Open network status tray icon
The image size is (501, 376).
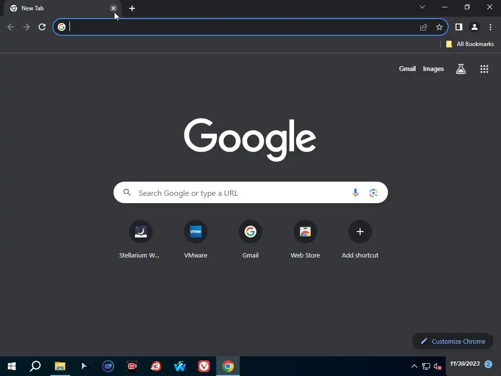(426, 366)
